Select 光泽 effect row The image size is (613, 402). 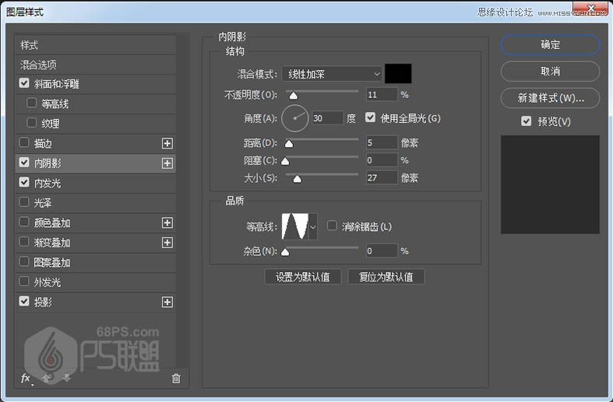click(95, 203)
